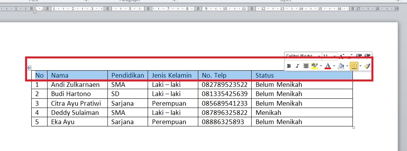Image resolution: width=407 pixels, height=151 pixels.
Task: Click the Decrease Indent icon
Action: 359,56
